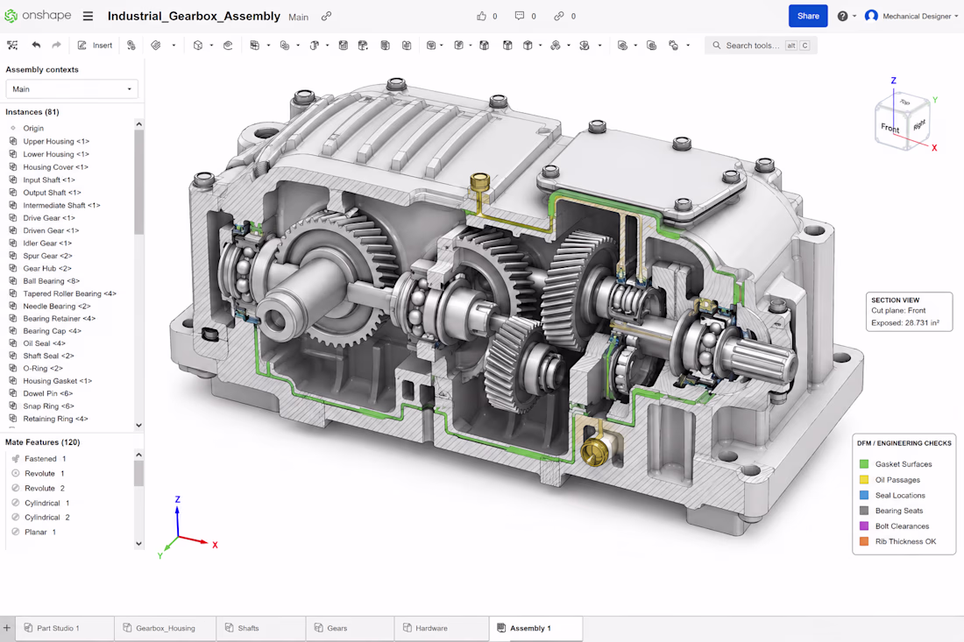Select Upper Housing <1> in instances list

[x=56, y=141]
